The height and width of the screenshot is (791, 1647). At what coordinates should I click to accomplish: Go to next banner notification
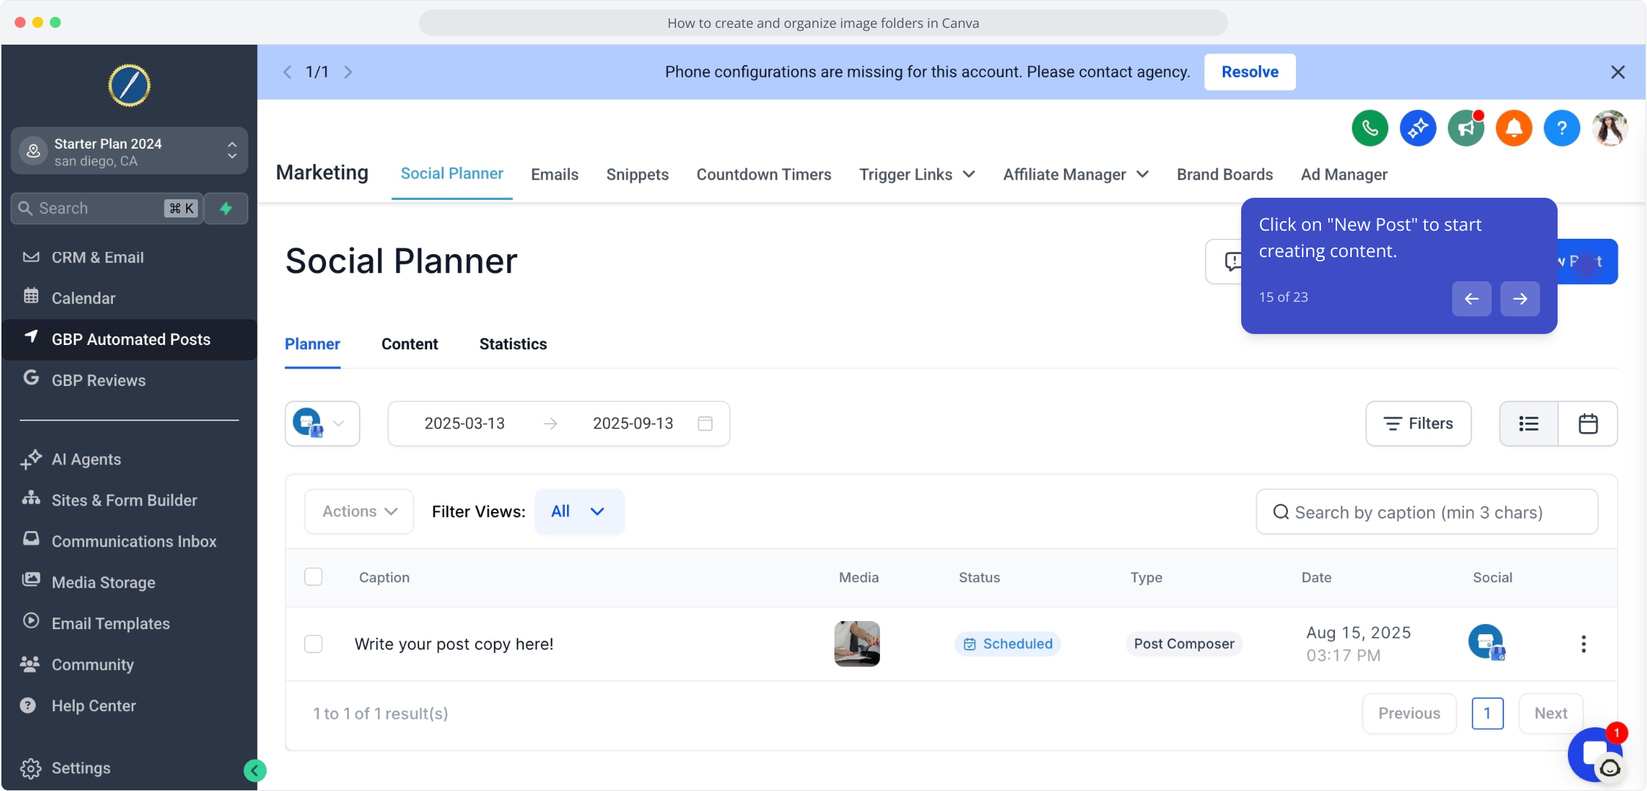(348, 72)
